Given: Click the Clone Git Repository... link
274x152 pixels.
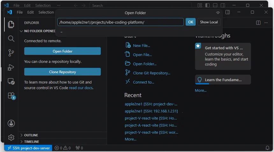Looking at the screenshot, I should click(x=152, y=73).
